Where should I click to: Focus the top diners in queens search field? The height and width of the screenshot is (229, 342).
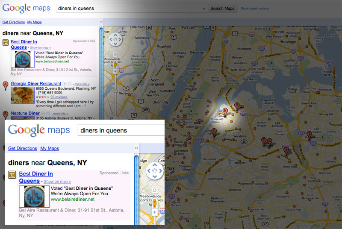point(131,9)
